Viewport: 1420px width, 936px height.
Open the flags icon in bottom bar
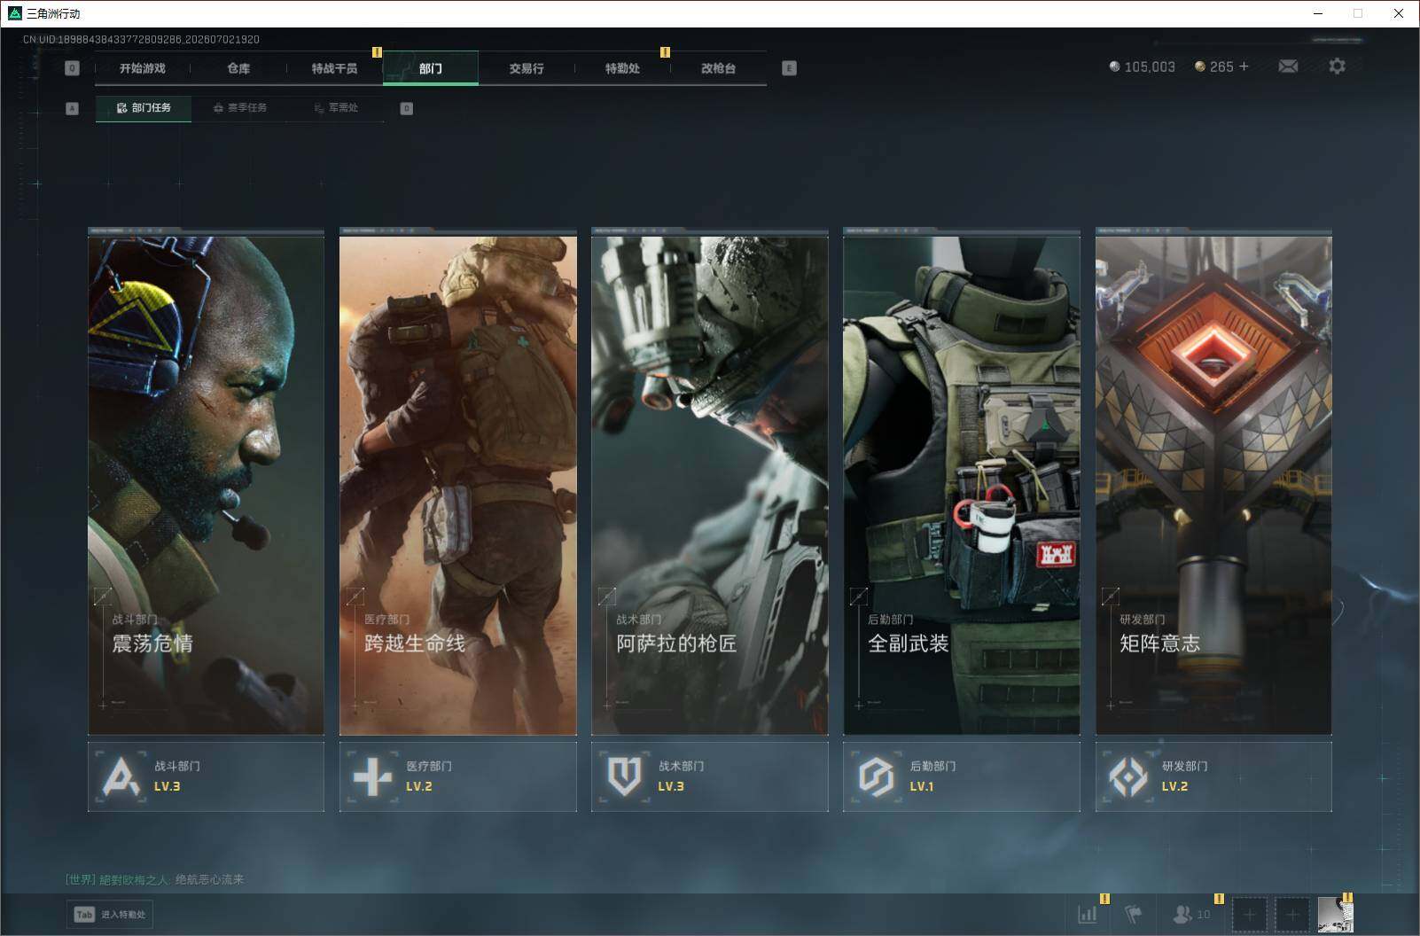coord(1133,914)
